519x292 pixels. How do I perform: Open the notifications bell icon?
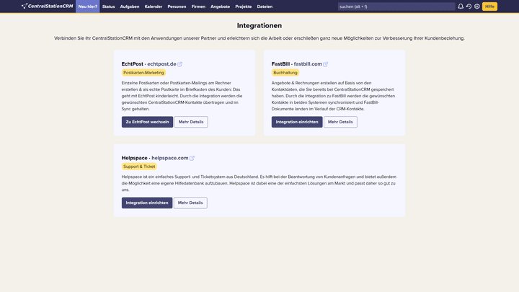461,6
